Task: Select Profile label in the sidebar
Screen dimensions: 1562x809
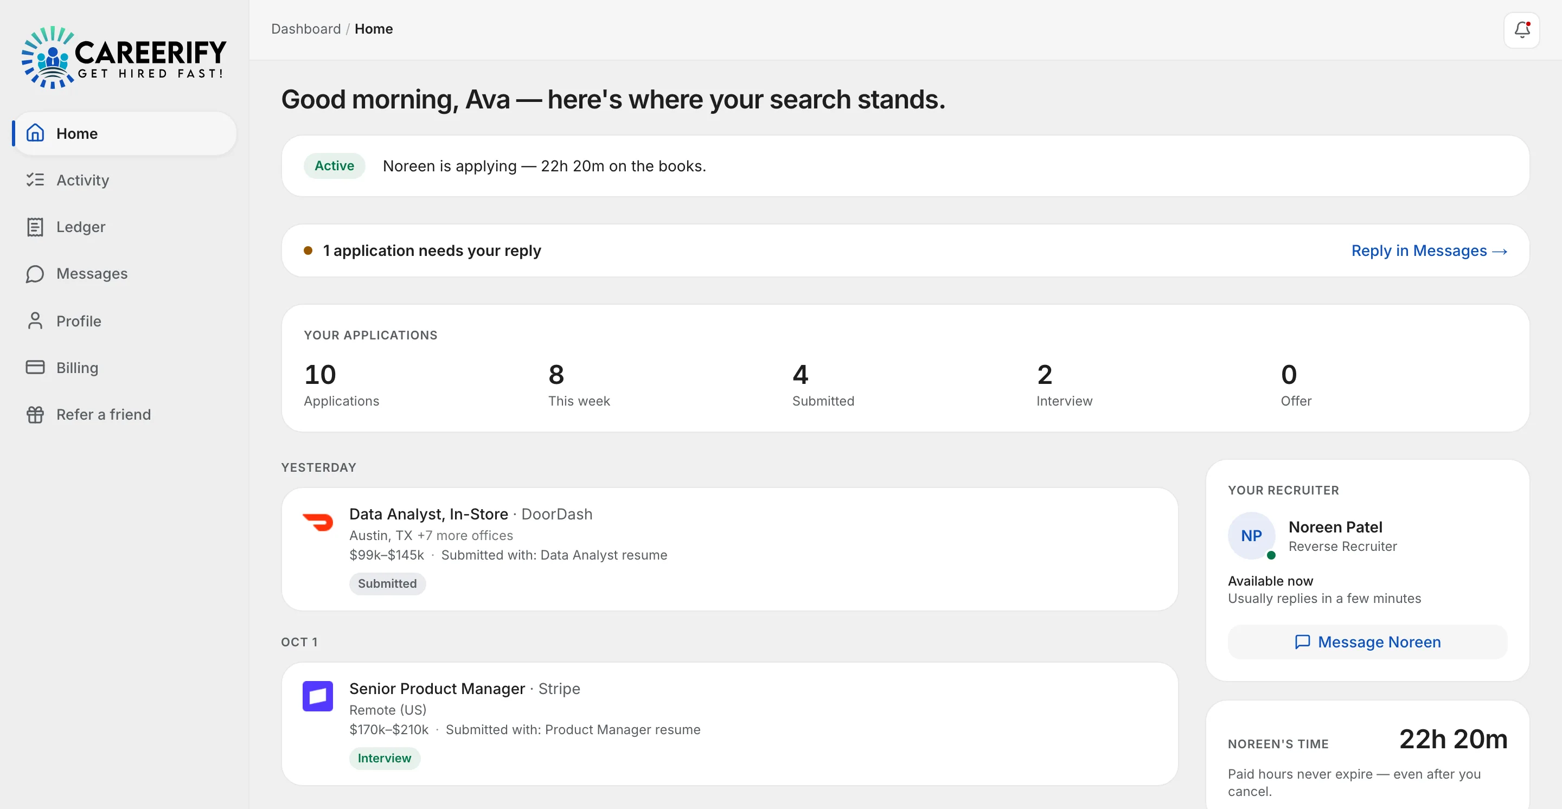Action: click(79, 320)
